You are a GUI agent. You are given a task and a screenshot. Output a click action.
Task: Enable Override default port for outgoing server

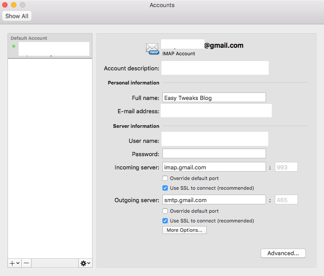(165, 211)
